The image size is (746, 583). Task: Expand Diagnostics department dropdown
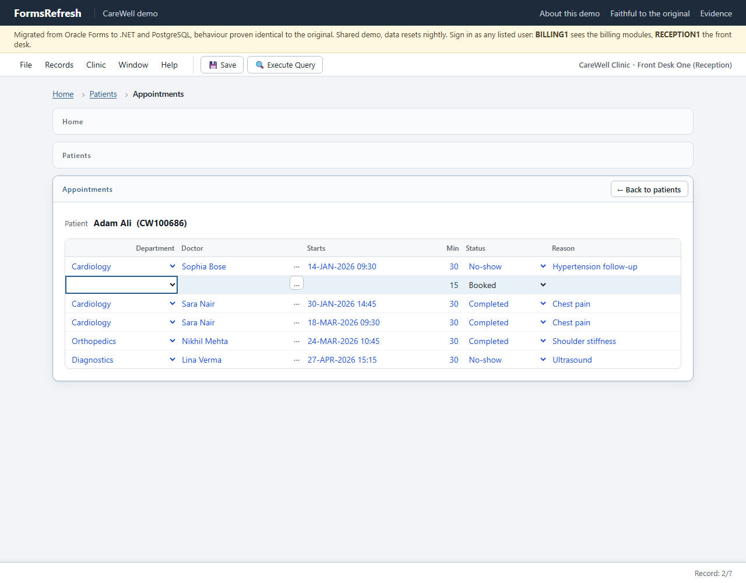point(173,360)
